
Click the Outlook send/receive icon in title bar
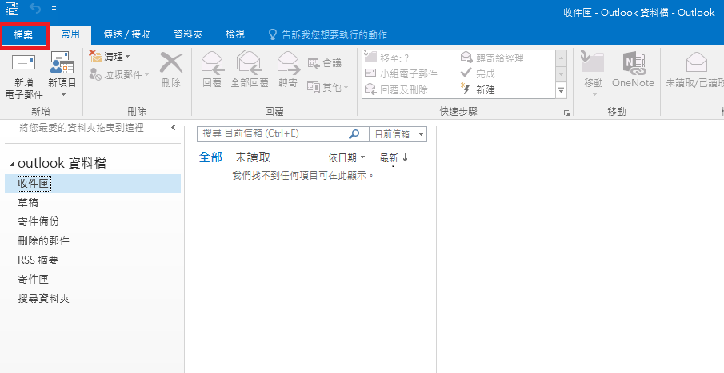pos(12,8)
